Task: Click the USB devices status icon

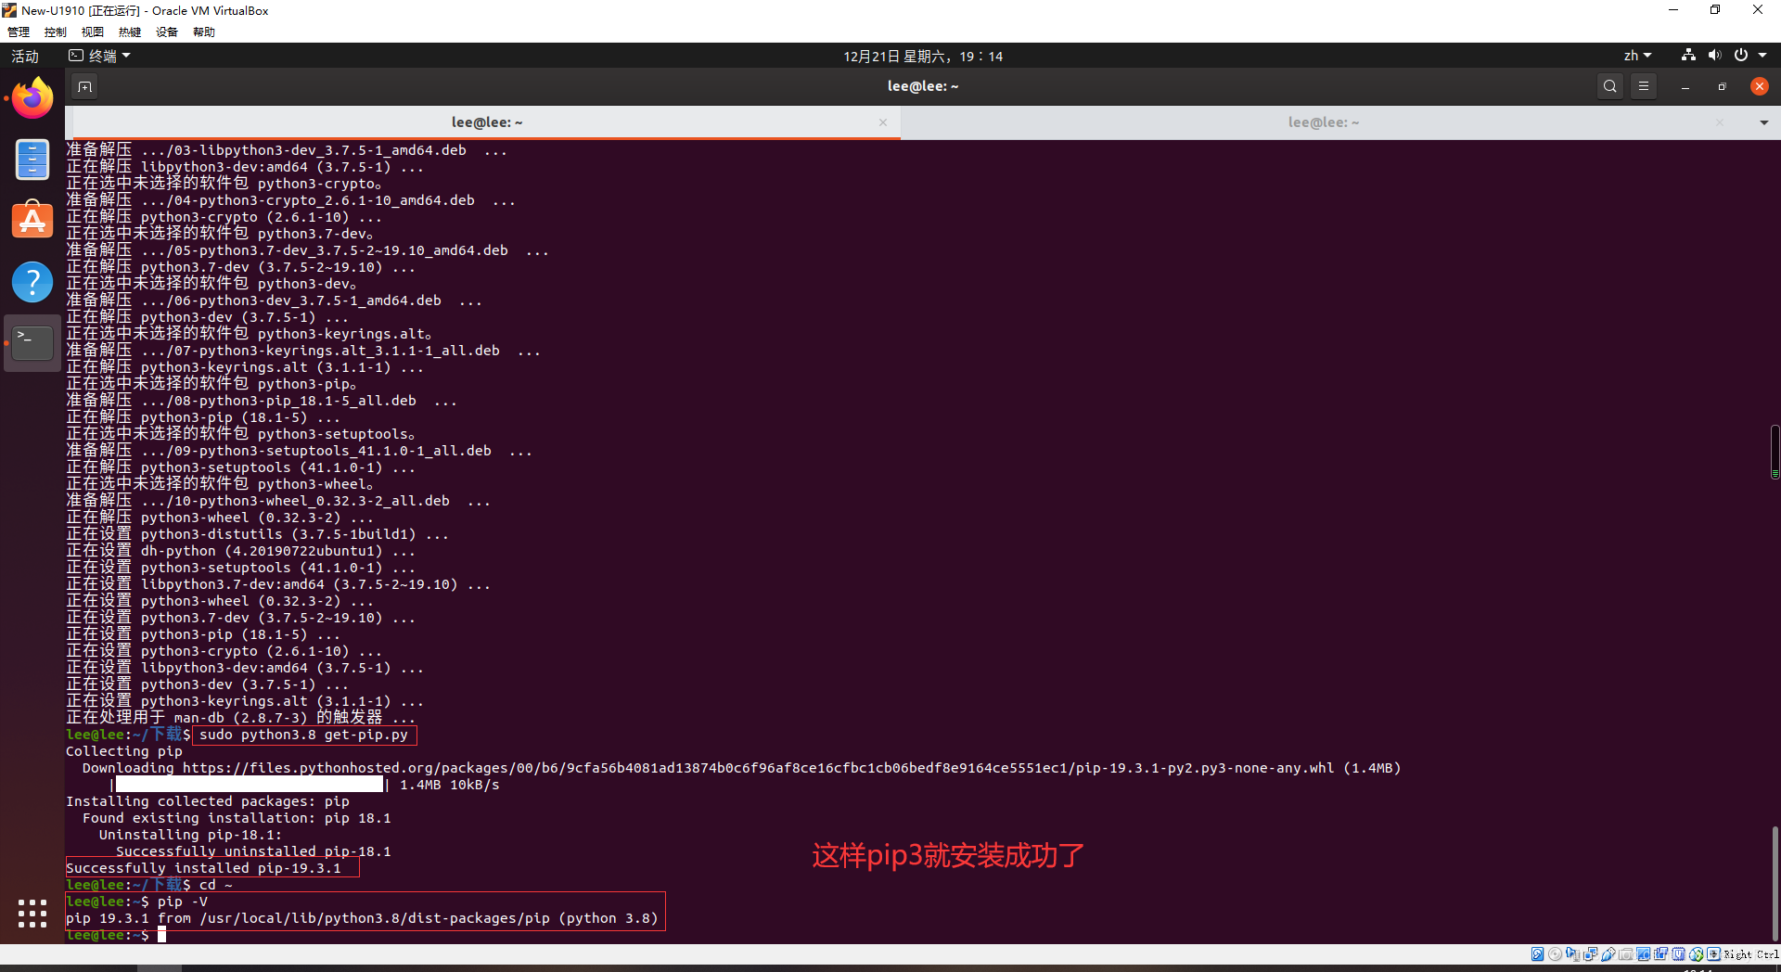Action: click(x=1608, y=953)
